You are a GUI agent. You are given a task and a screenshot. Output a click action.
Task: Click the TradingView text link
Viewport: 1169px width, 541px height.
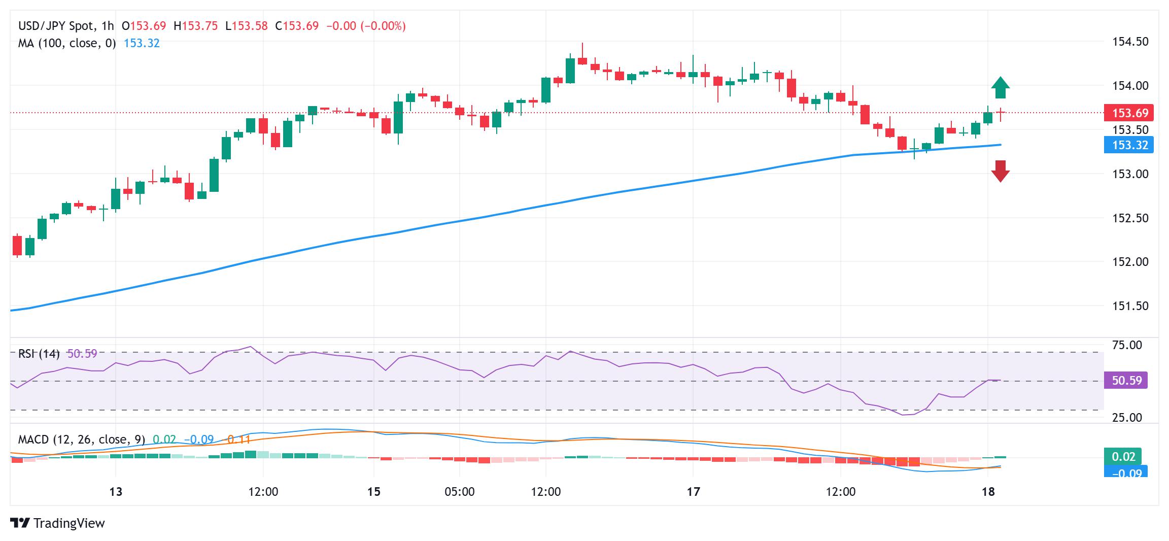pyautogui.click(x=69, y=523)
